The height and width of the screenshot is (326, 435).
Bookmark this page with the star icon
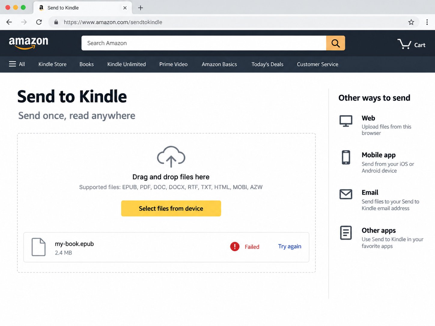point(411,22)
